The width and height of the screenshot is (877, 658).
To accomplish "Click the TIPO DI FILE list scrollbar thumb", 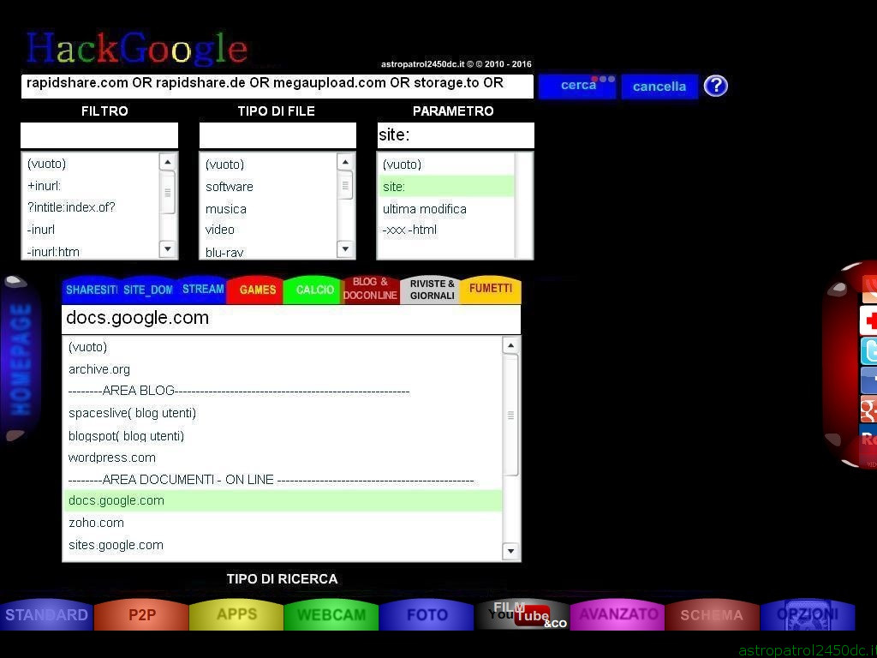I will point(346,185).
